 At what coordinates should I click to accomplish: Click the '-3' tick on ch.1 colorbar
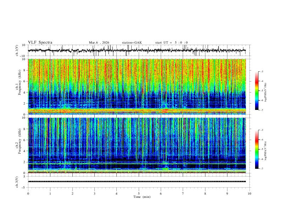coord(261,71)
